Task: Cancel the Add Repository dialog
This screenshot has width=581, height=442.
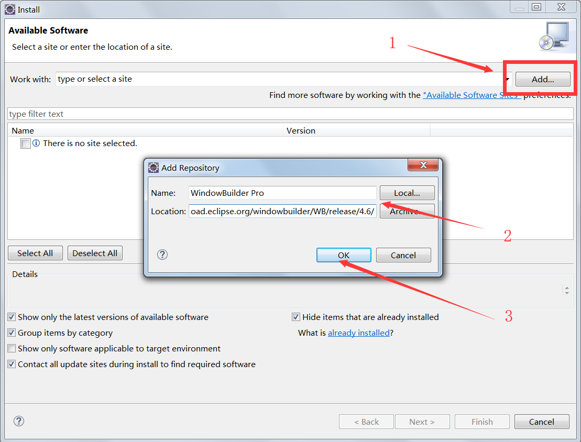Action: tap(403, 255)
